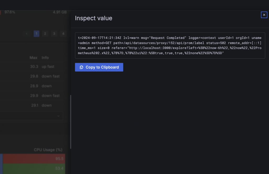Click the red 95.5 CPU usage bar
The width and height of the screenshot is (269, 174).
(x=34, y=159)
